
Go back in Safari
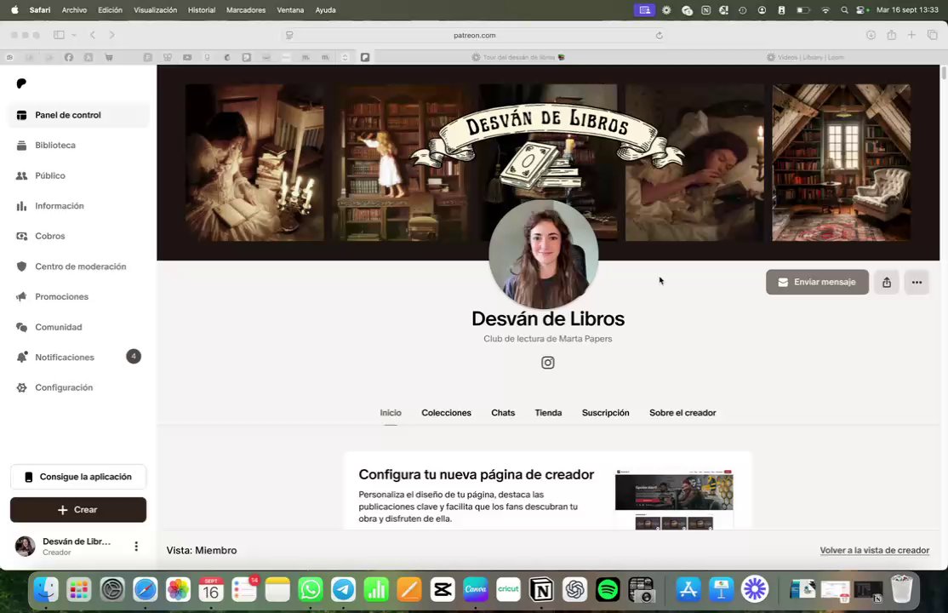pos(93,35)
